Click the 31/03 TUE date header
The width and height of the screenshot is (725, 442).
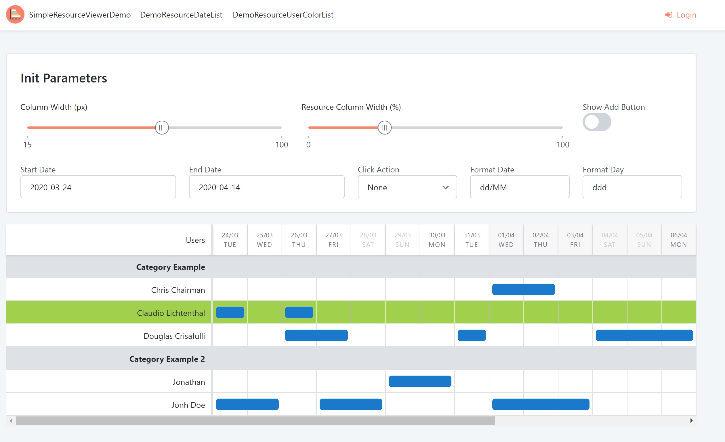tap(472, 240)
